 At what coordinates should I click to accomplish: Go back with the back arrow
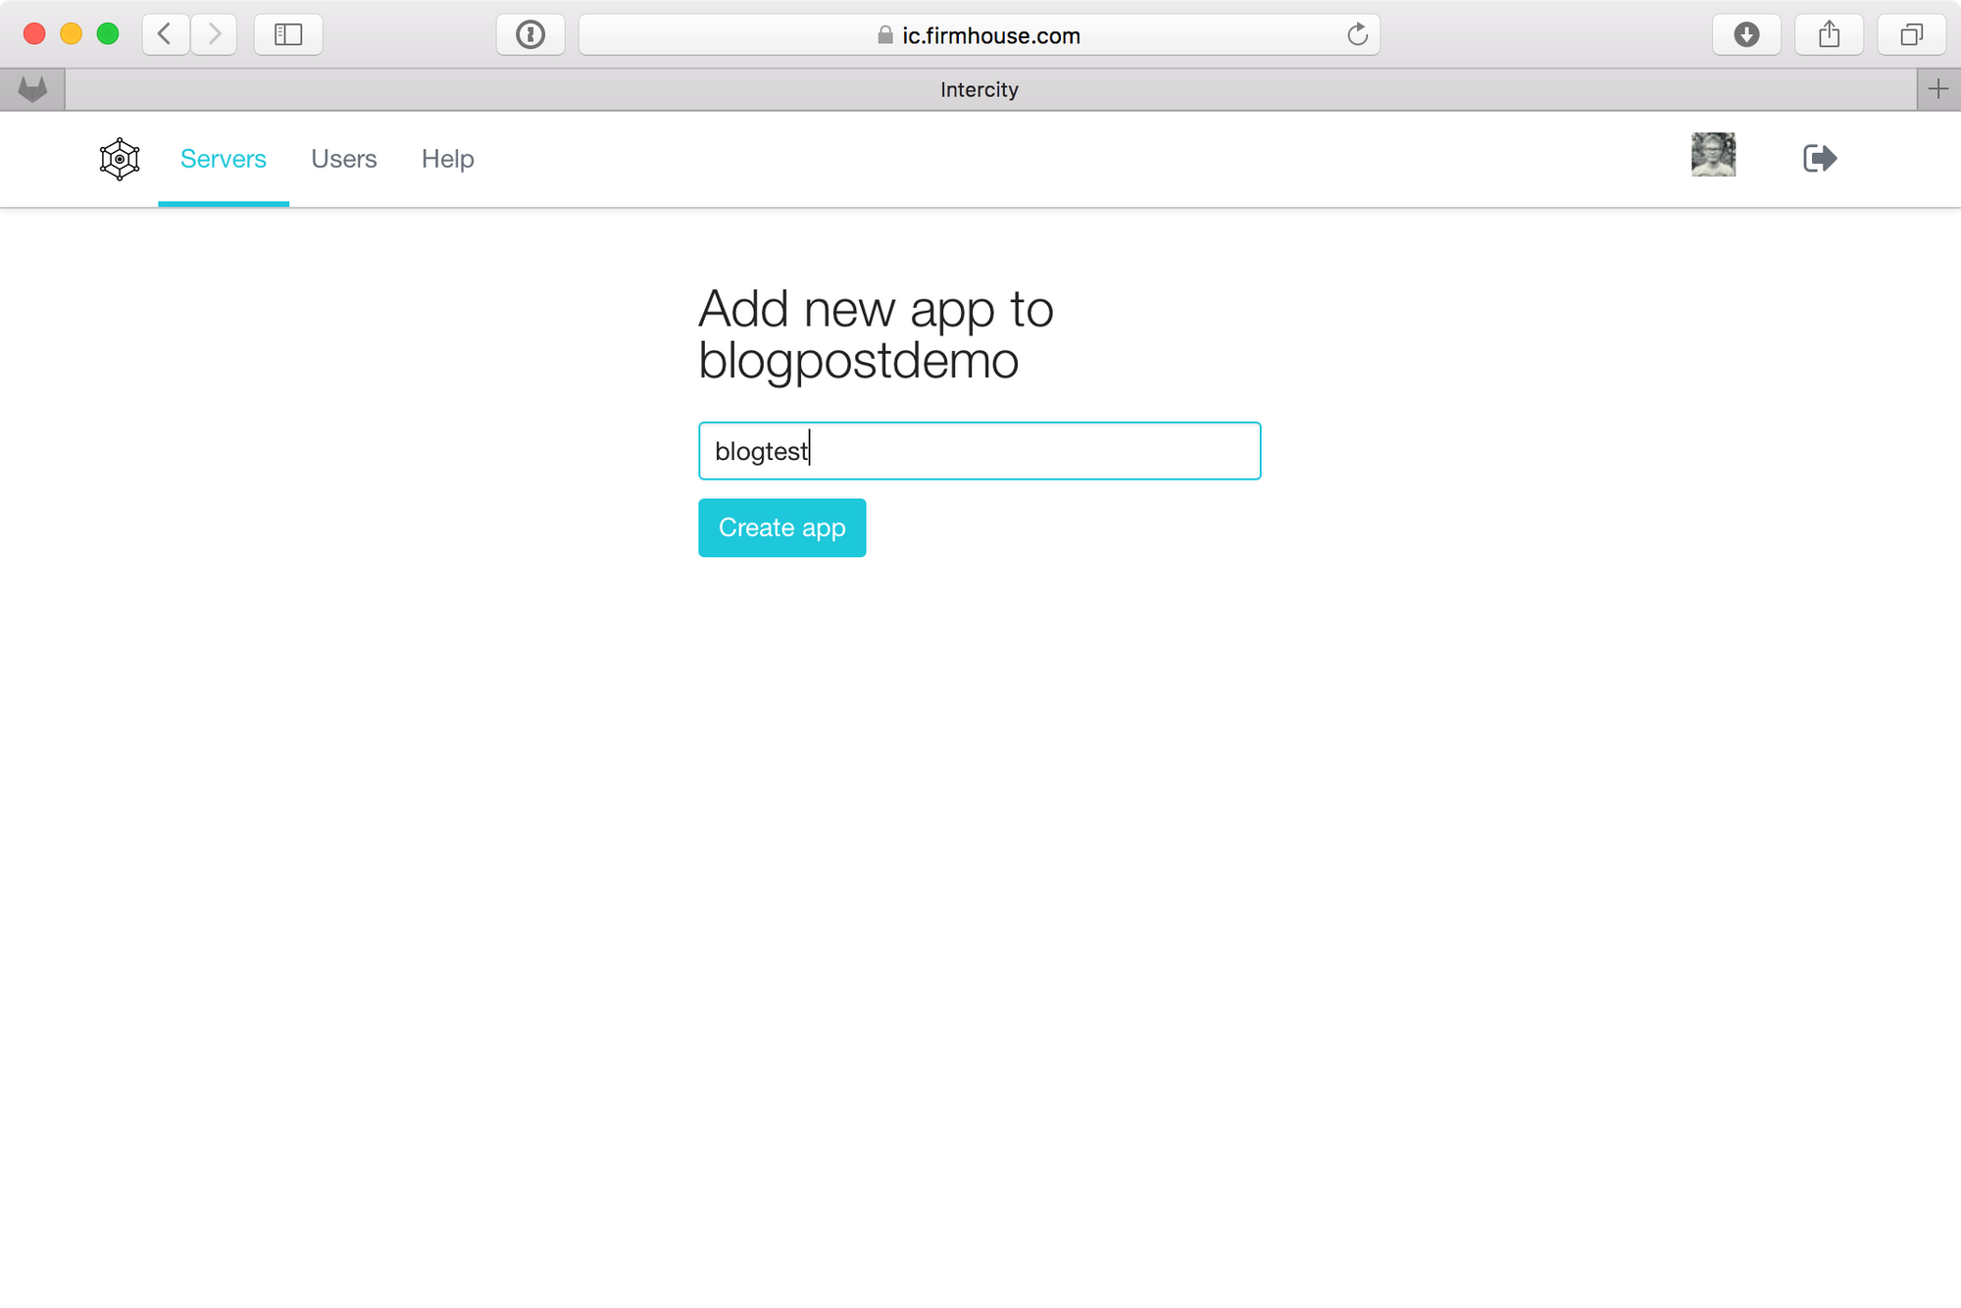(166, 35)
